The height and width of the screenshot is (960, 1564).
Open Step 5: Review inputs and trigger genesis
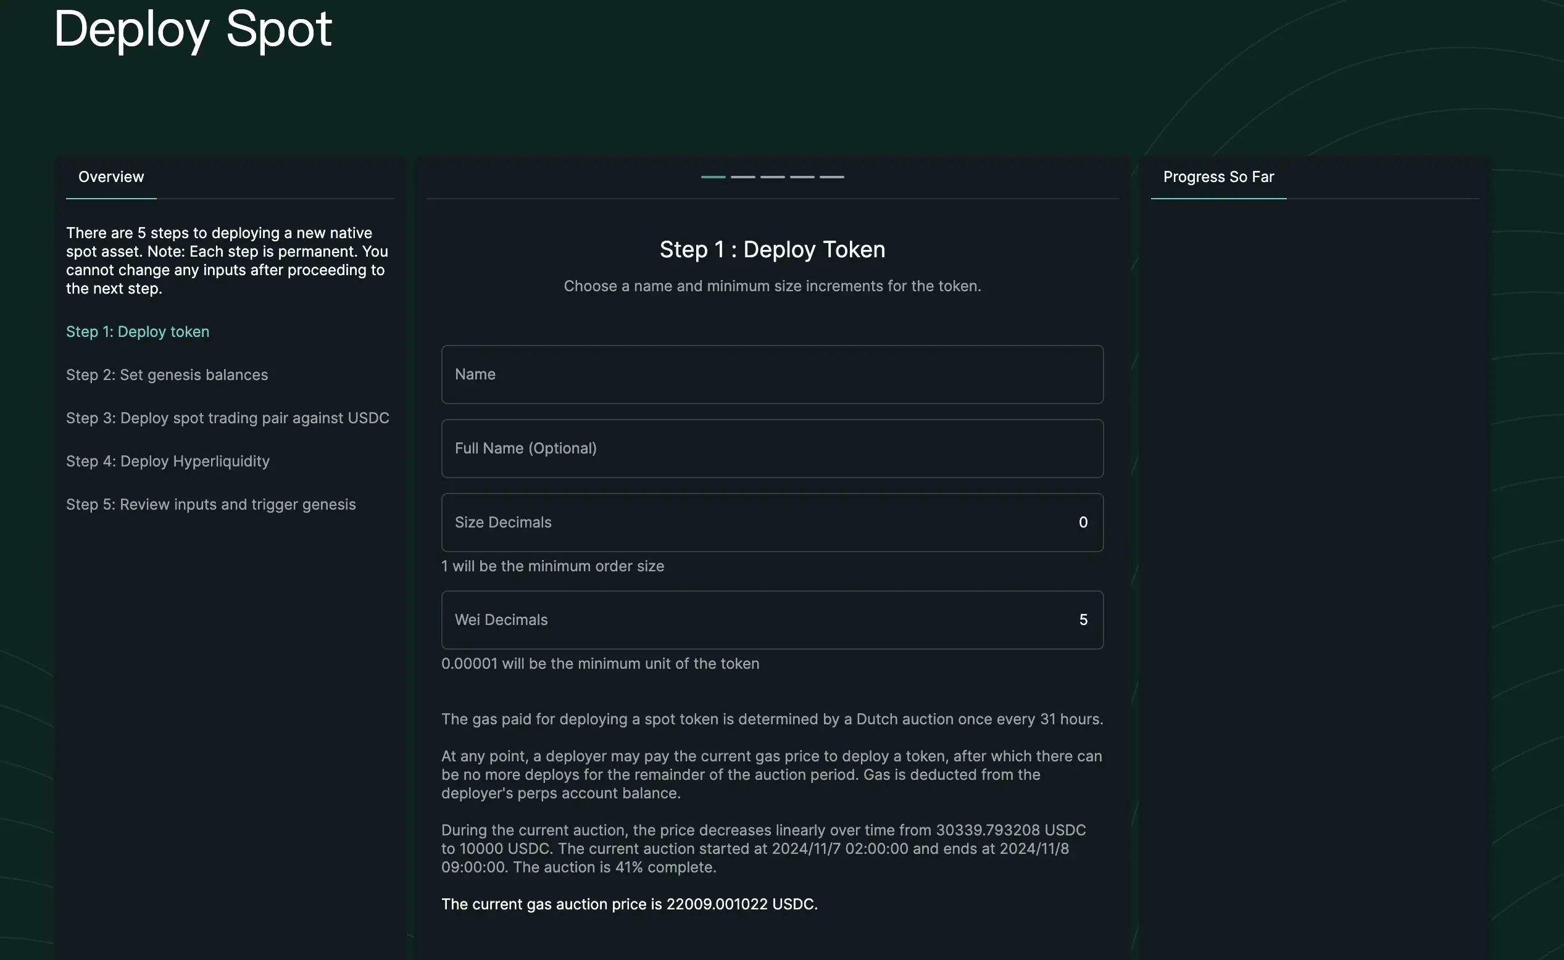click(211, 505)
